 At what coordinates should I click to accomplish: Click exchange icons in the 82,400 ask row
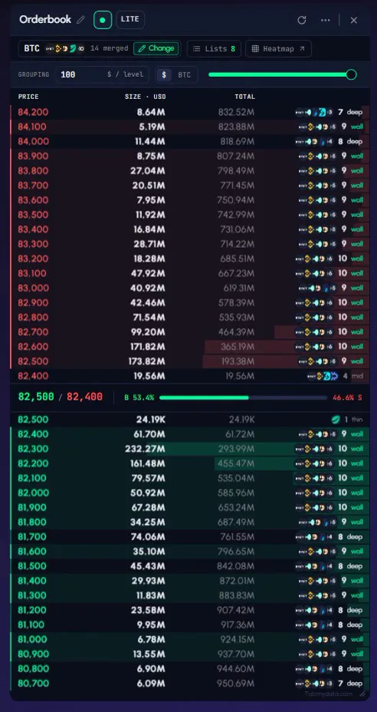click(323, 376)
